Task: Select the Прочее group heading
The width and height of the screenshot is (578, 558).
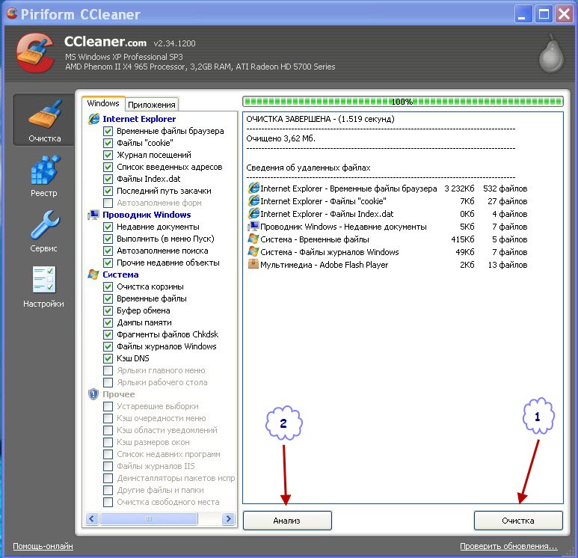Action: click(118, 394)
